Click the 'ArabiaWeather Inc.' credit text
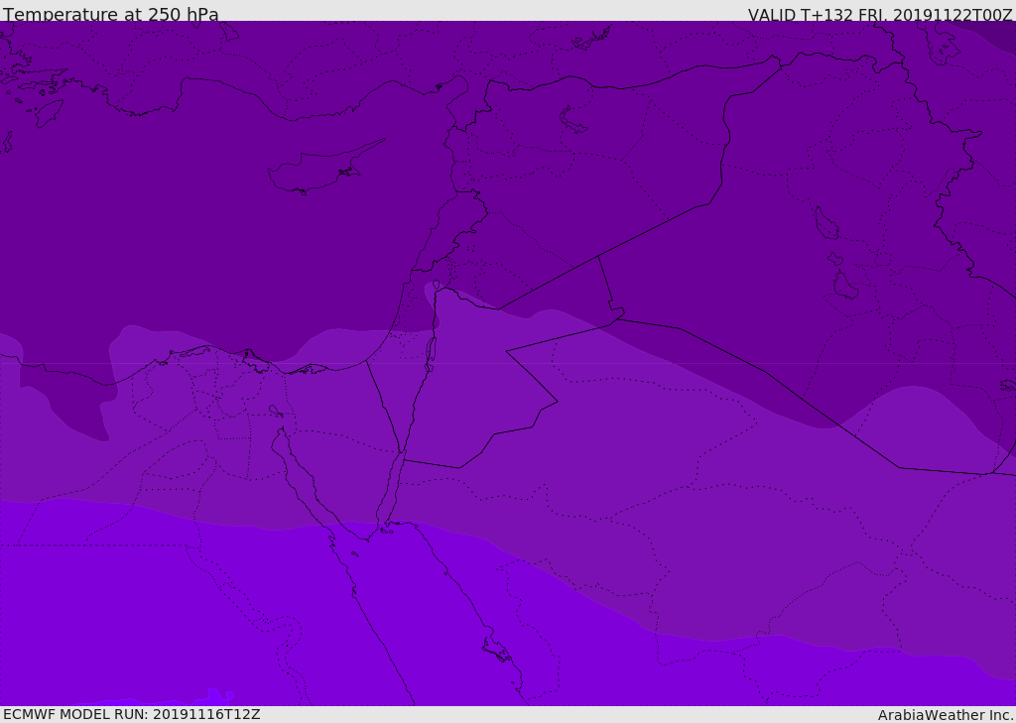Screen dimensions: 1016x723 (946, 715)
